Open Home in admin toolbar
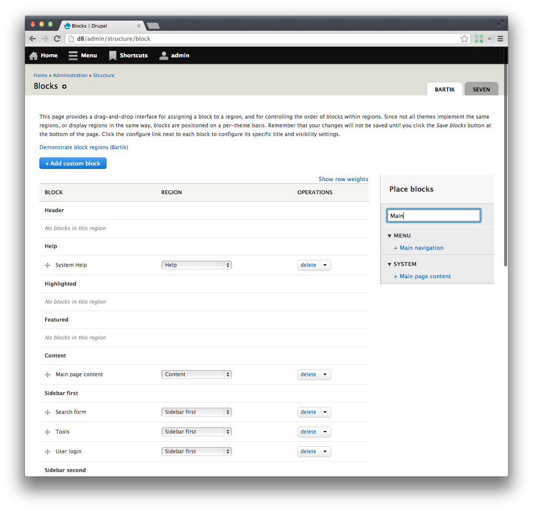 click(49, 56)
